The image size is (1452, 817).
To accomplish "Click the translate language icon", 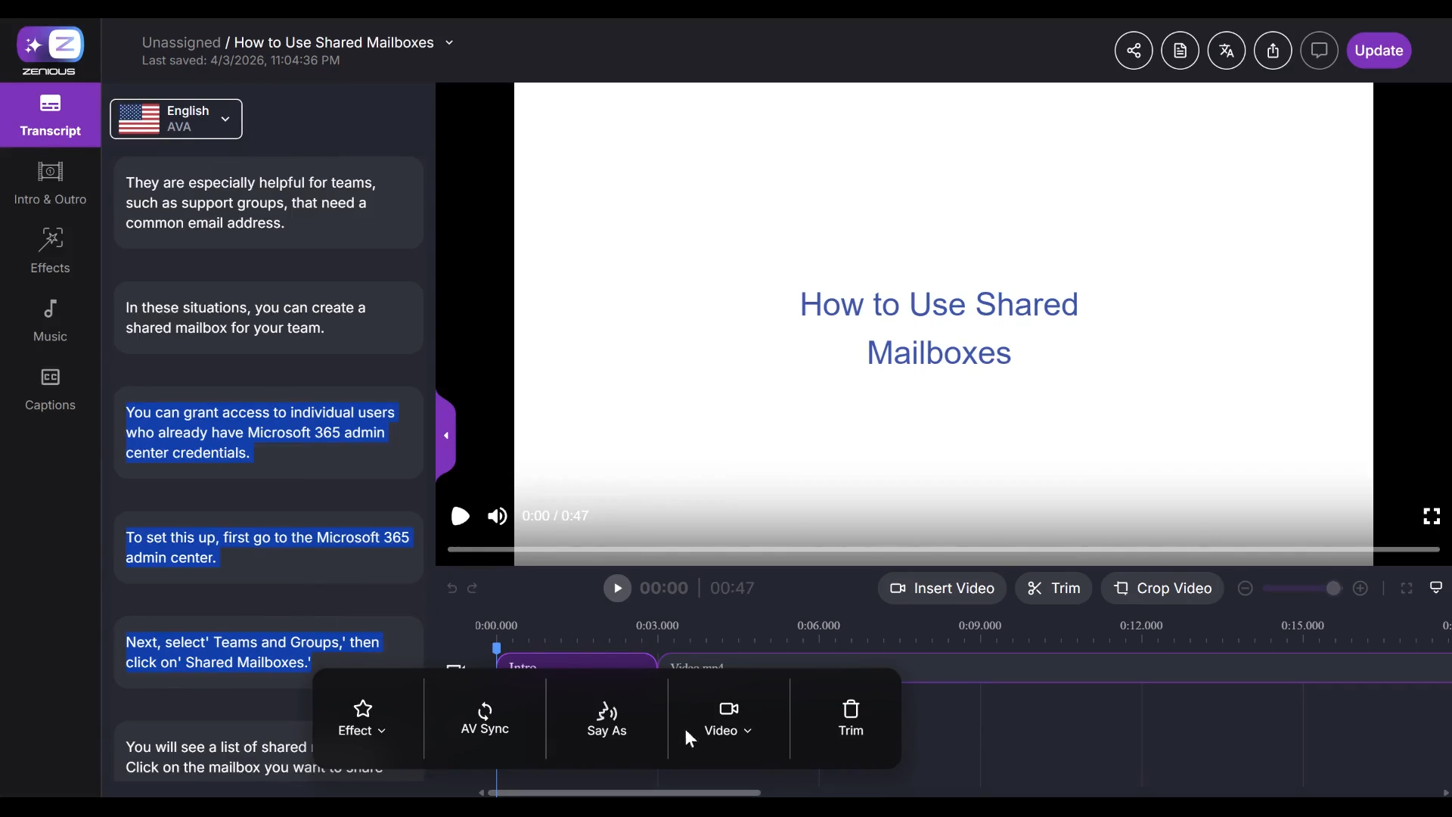I will 1226,51.
